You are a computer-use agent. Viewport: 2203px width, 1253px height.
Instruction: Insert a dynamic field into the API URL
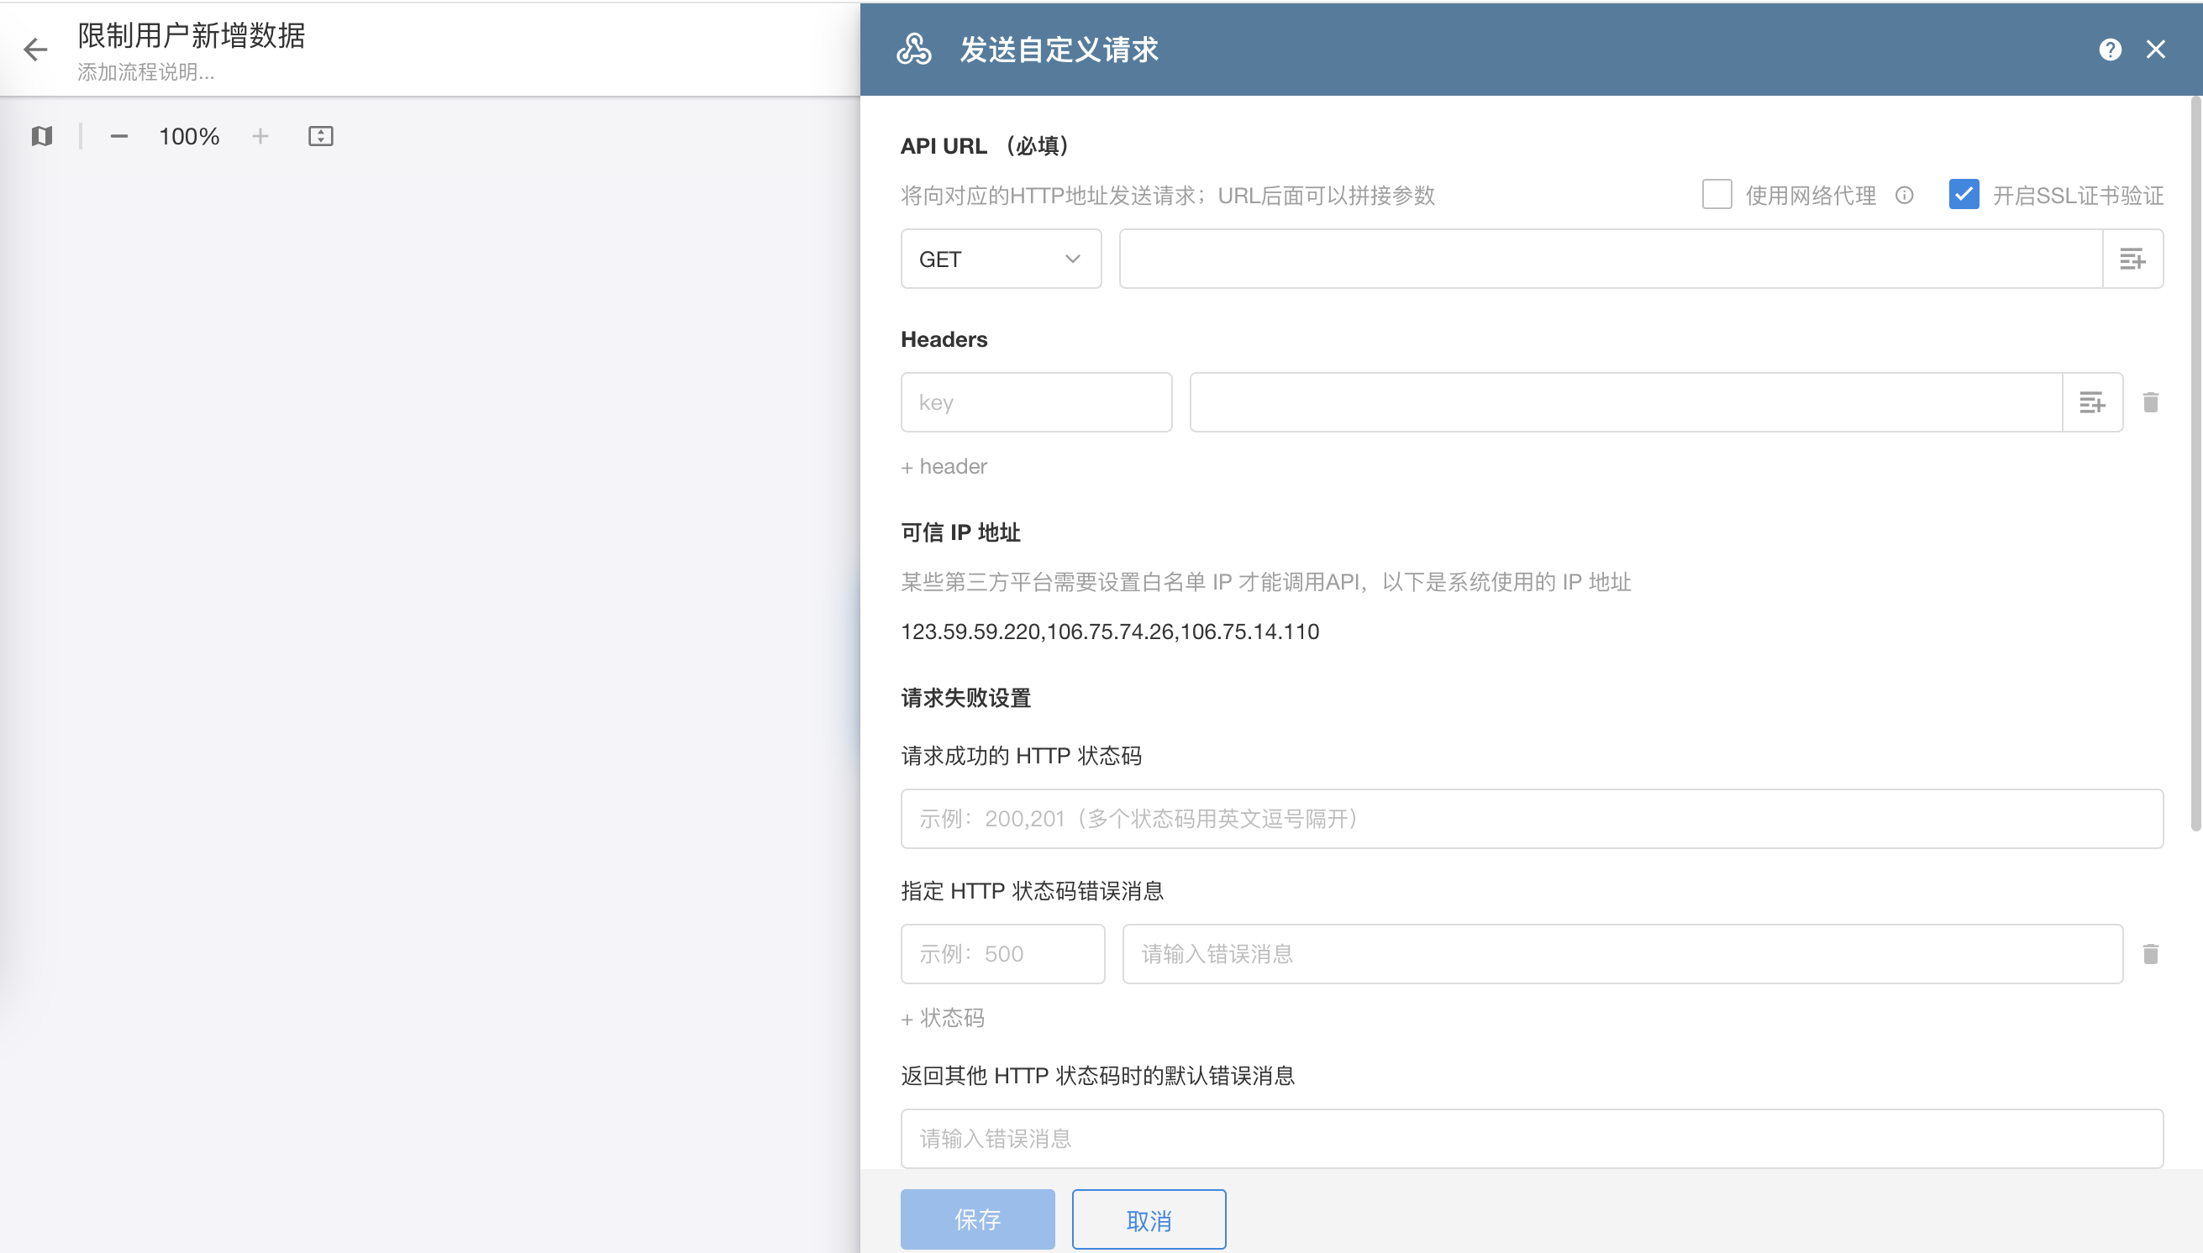[2132, 258]
